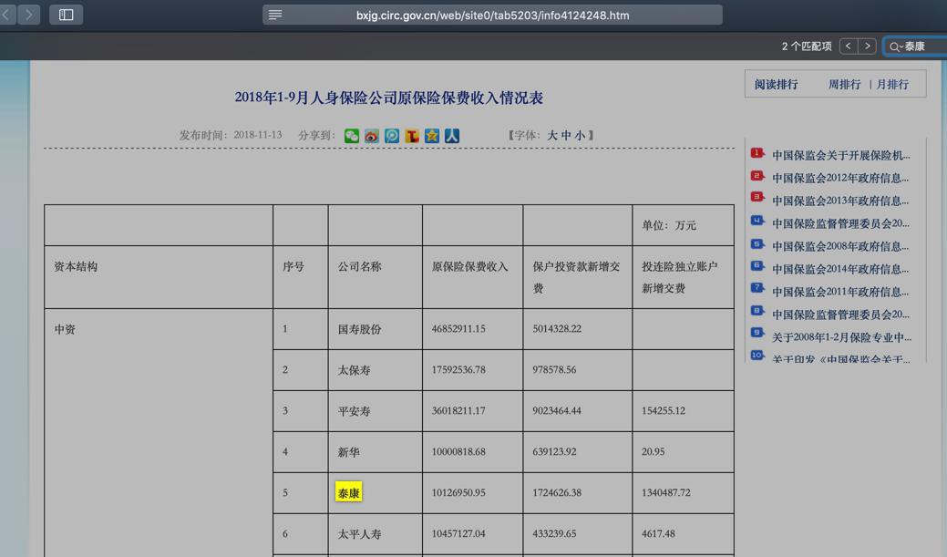Open link 中国保监会2011年政府信息...
947x557 pixels.
[840, 292]
